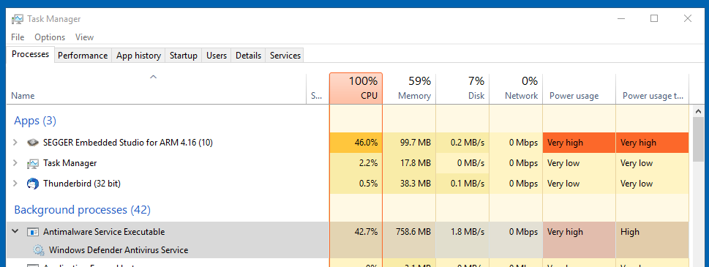Open the Options menu

50,37
